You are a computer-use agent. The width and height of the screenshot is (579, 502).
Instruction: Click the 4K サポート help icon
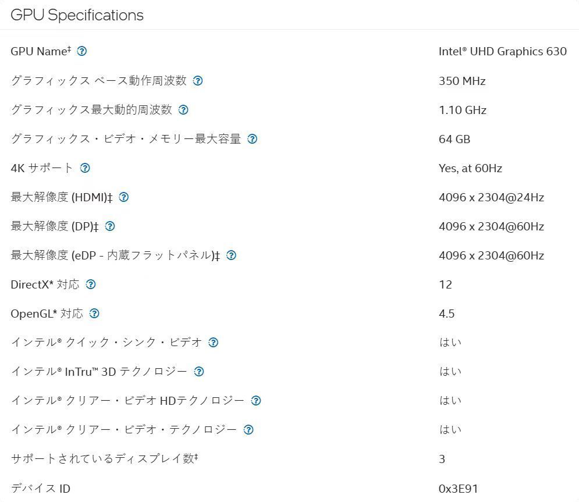pos(85,168)
